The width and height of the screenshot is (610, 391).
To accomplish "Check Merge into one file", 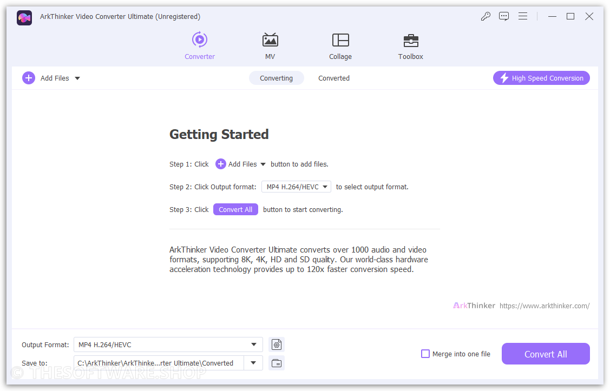I will pos(425,354).
